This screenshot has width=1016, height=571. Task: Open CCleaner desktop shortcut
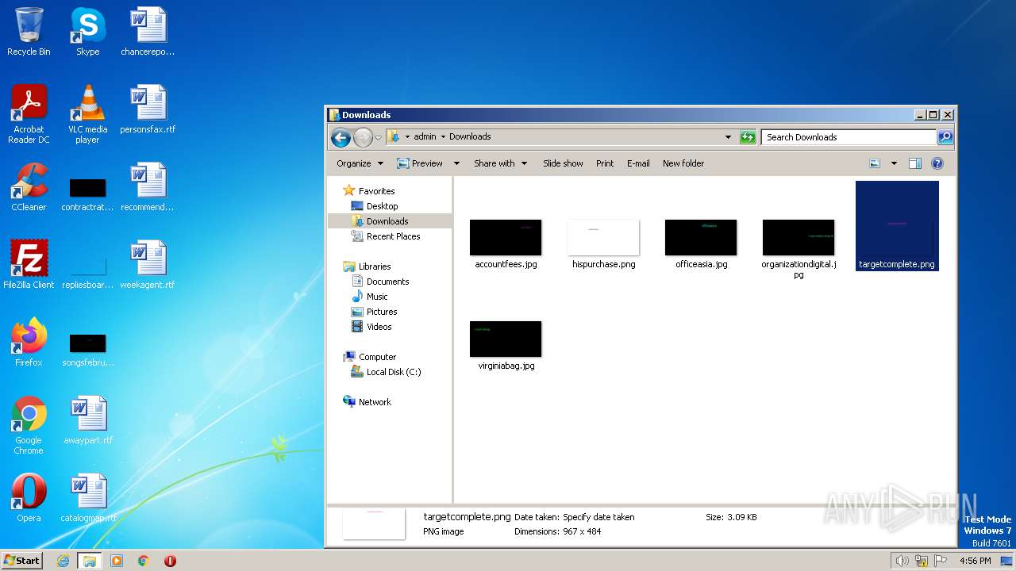click(29, 187)
